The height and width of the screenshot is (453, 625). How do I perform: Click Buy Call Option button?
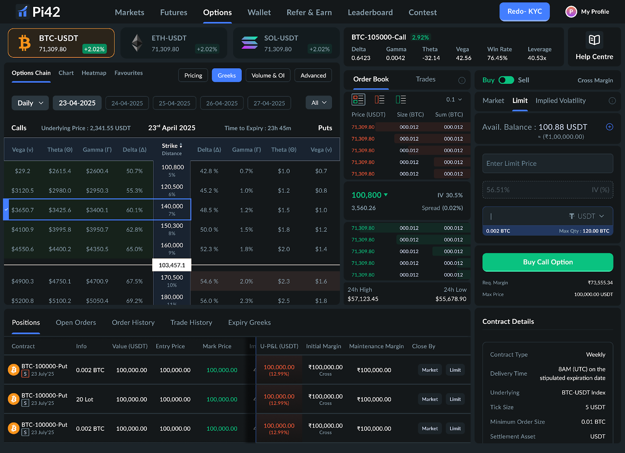[x=548, y=262]
